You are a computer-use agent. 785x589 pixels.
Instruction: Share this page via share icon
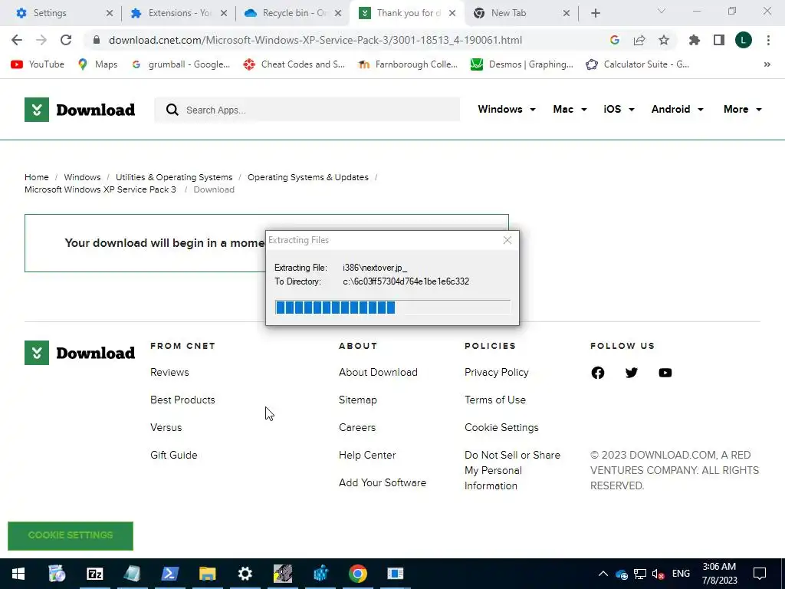tap(639, 40)
